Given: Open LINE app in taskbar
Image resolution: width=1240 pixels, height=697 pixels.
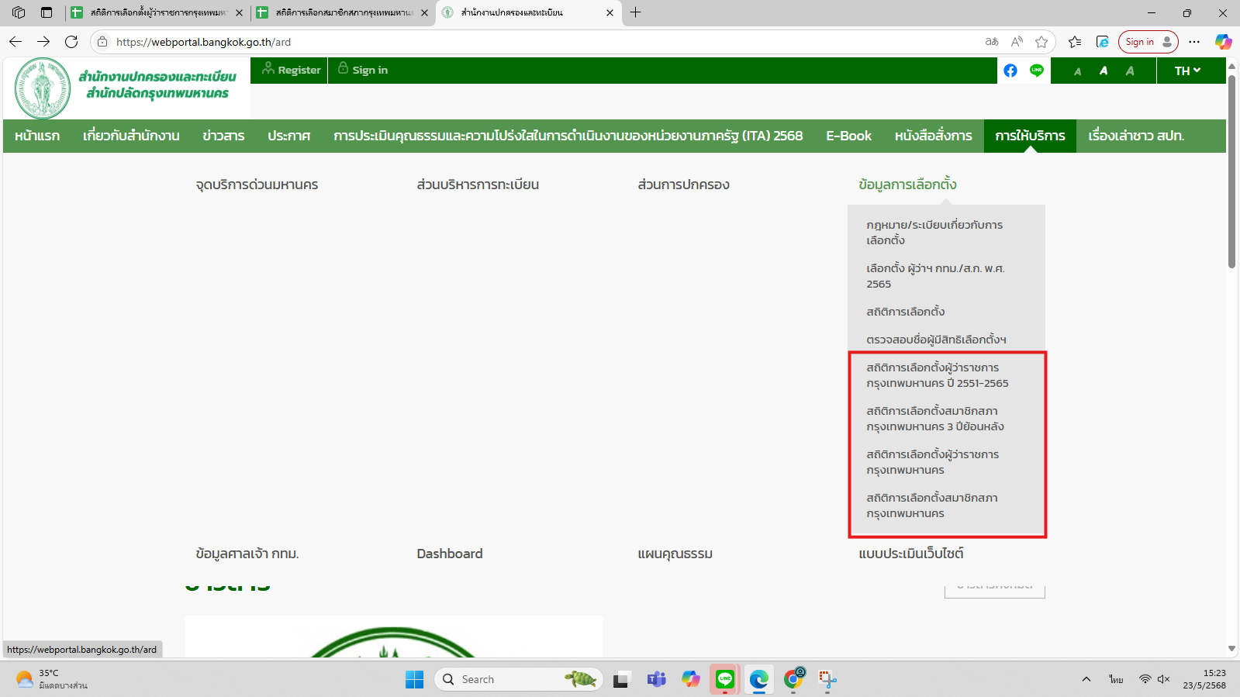Looking at the screenshot, I should click(x=724, y=679).
